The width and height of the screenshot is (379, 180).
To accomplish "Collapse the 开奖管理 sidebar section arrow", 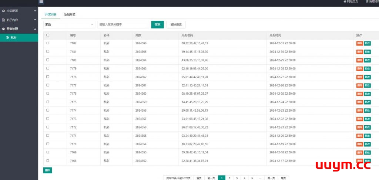I will [x=35, y=29].
